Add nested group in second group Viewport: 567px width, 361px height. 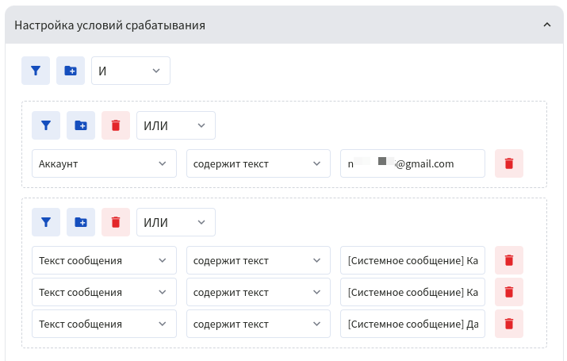(81, 222)
